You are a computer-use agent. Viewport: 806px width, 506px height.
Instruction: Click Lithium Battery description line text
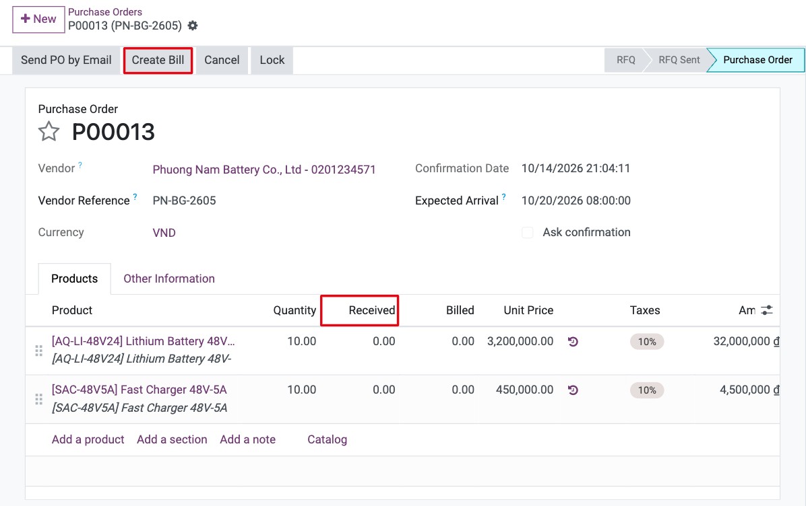(x=142, y=359)
